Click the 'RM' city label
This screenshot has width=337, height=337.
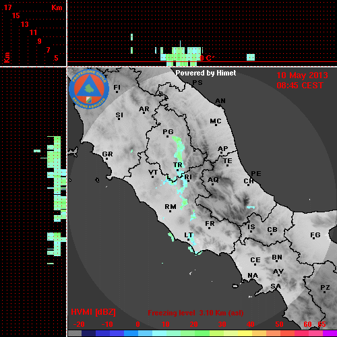[x=171, y=207]
